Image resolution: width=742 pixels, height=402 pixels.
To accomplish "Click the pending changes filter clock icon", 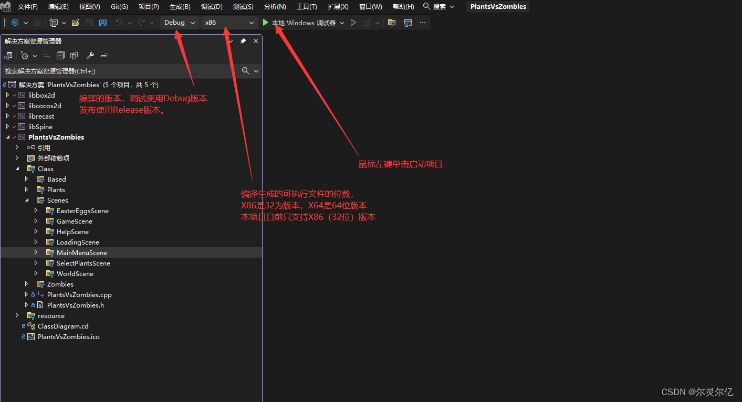I will click(x=24, y=56).
